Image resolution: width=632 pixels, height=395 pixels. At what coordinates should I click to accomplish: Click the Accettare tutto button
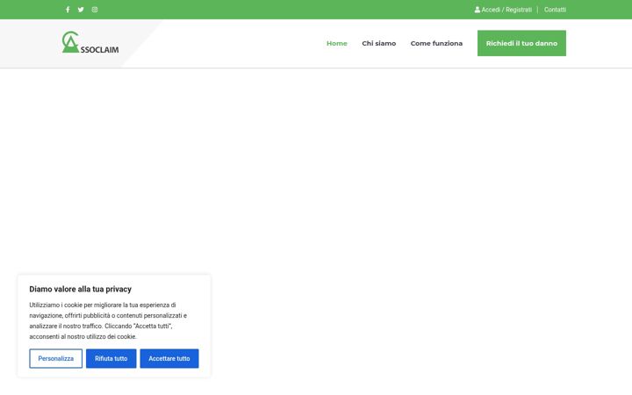(x=169, y=358)
